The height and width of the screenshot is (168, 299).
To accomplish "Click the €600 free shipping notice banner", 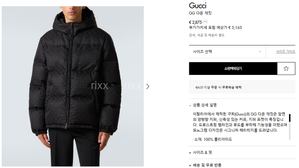I will click(242, 87).
